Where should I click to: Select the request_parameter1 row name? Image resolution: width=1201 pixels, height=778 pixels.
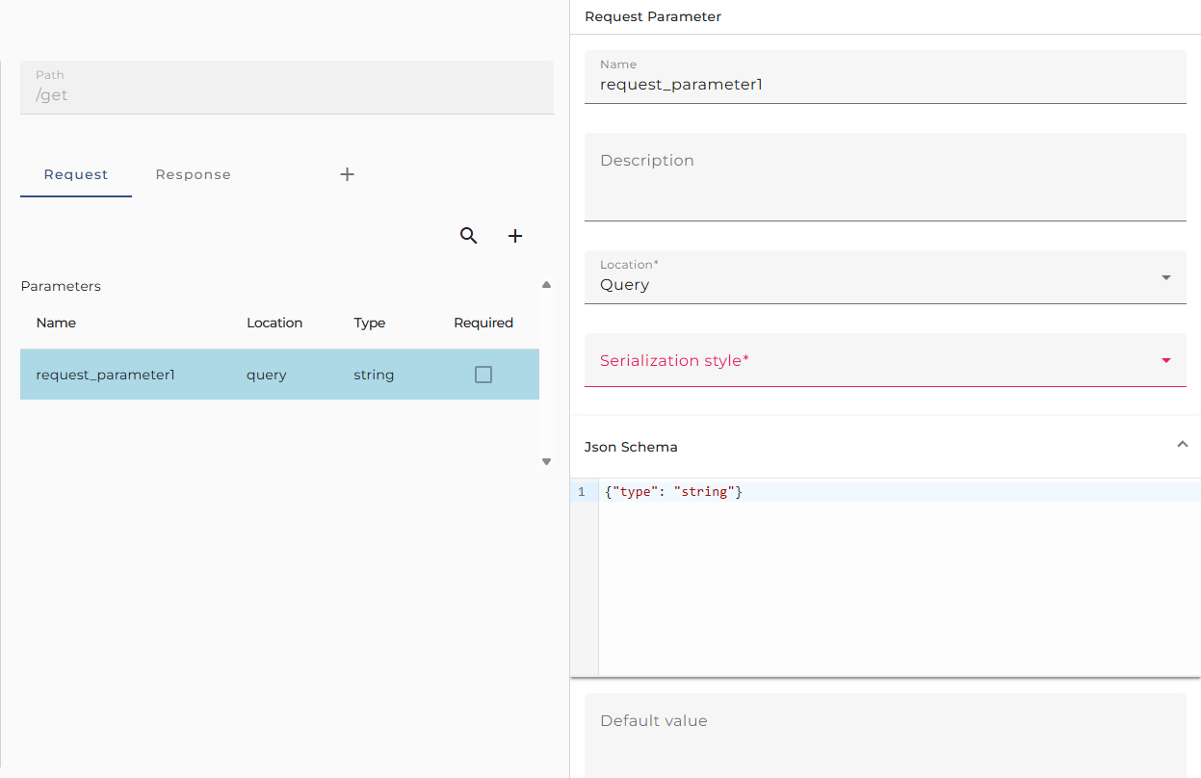pos(105,375)
